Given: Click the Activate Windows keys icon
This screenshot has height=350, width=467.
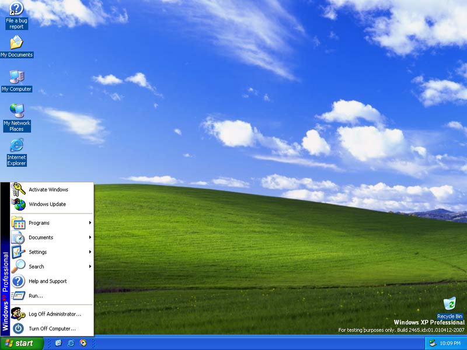Looking at the screenshot, I should click(x=18, y=189).
